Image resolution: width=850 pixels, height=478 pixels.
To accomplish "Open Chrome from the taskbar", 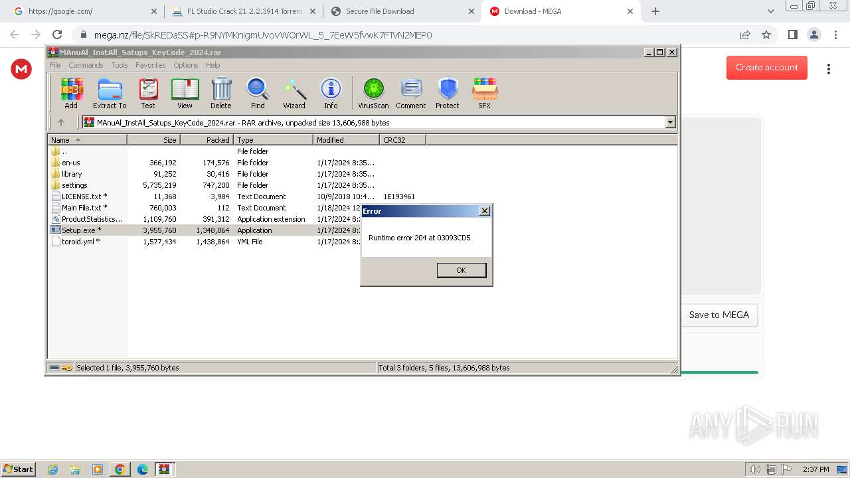I will (120, 469).
